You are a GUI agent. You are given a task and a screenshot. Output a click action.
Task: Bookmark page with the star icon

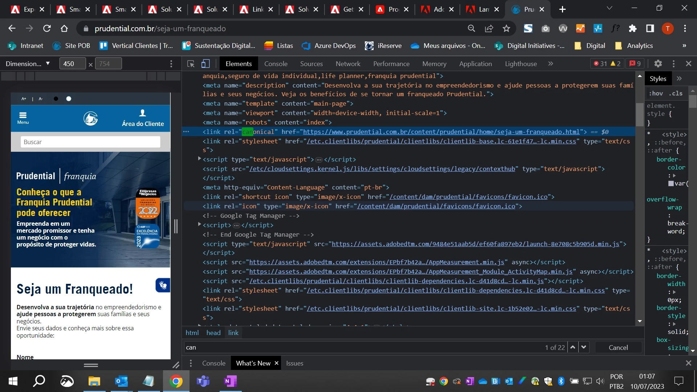tap(506, 28)
